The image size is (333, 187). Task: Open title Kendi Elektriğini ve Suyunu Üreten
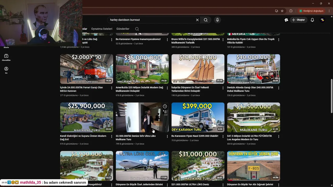tap(83, 138)
